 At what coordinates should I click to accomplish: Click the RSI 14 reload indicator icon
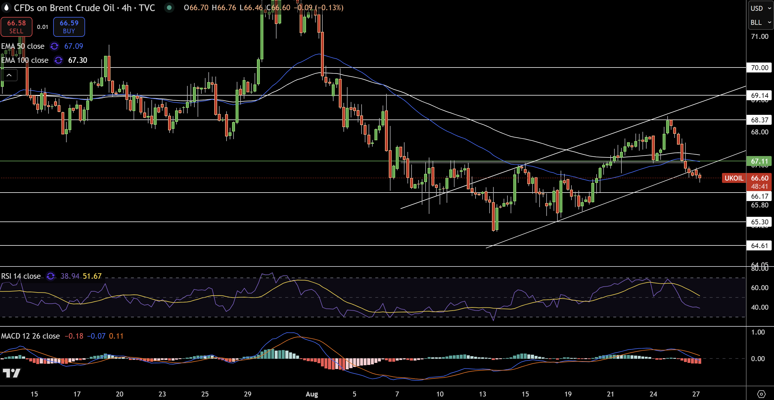point(51,276)
